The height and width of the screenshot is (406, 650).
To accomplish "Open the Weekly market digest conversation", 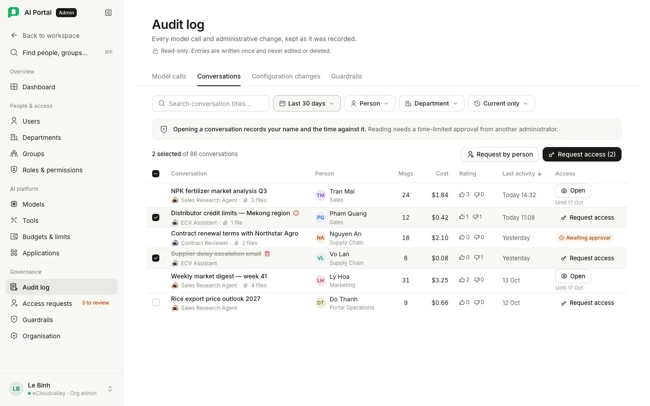I will click(x=573, y=276).
